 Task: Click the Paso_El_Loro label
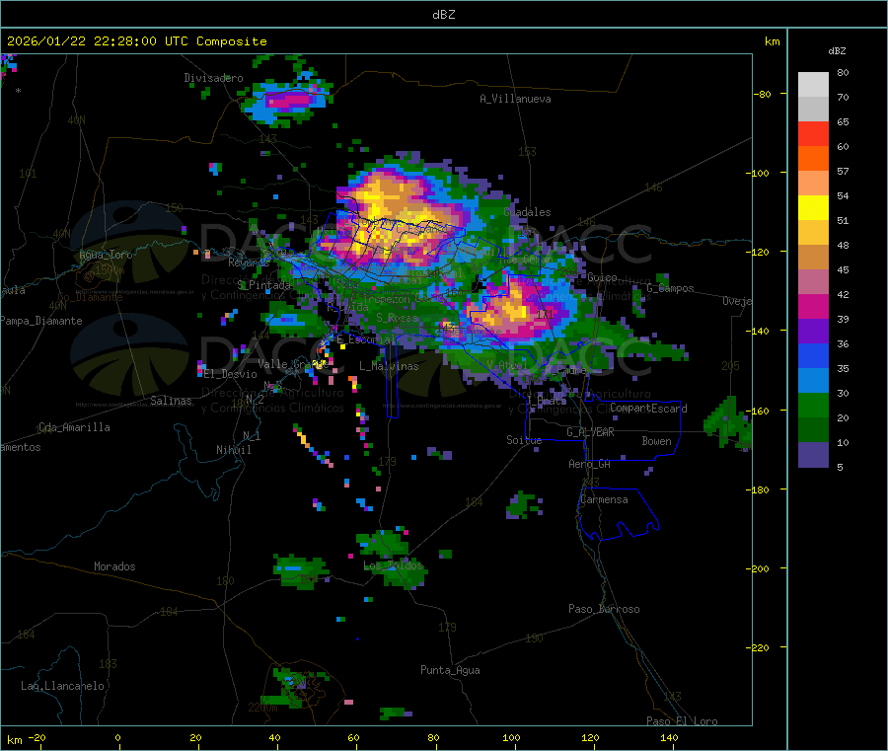(683, 721)
